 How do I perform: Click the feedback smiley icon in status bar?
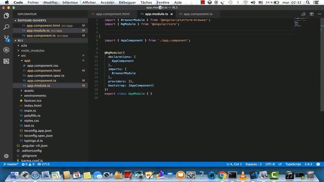click(x=318, y=164)
